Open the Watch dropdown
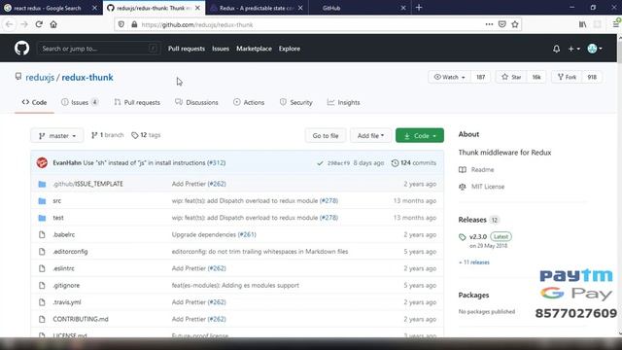Screen dimensions: 622x350 click(x=449, y=77)
